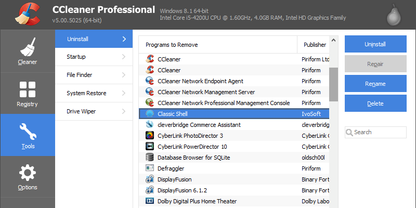This screenshot has height=208, width=416.
Task: Click the Defraggler program icon
Action: (x=150, y=168)
